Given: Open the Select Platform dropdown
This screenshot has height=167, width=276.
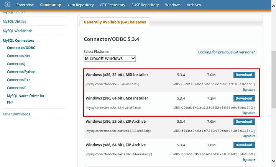Looking at the screenshot, I should (x=110, y=58).
